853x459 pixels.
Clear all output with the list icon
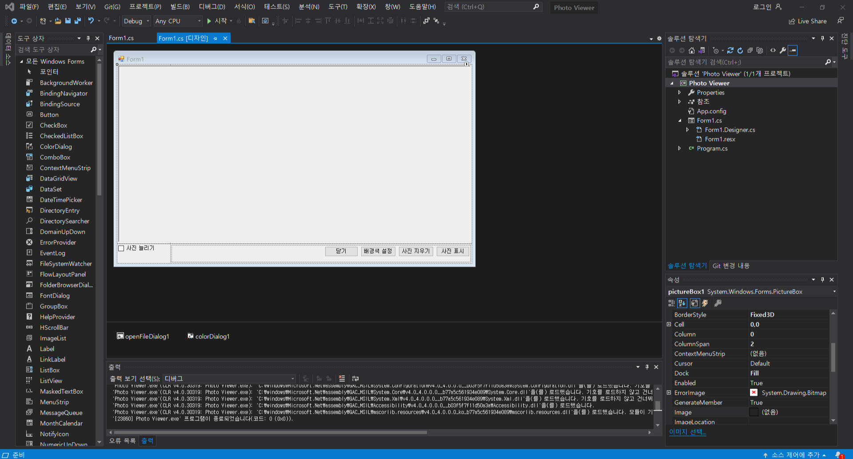(x=342, y=379)
